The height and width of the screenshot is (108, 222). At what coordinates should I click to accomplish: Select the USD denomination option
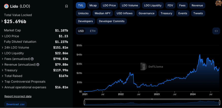(81, 31)
